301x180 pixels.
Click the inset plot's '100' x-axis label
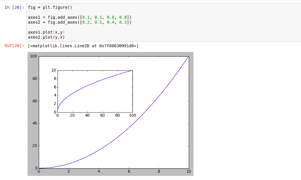(x=132, y=115)
